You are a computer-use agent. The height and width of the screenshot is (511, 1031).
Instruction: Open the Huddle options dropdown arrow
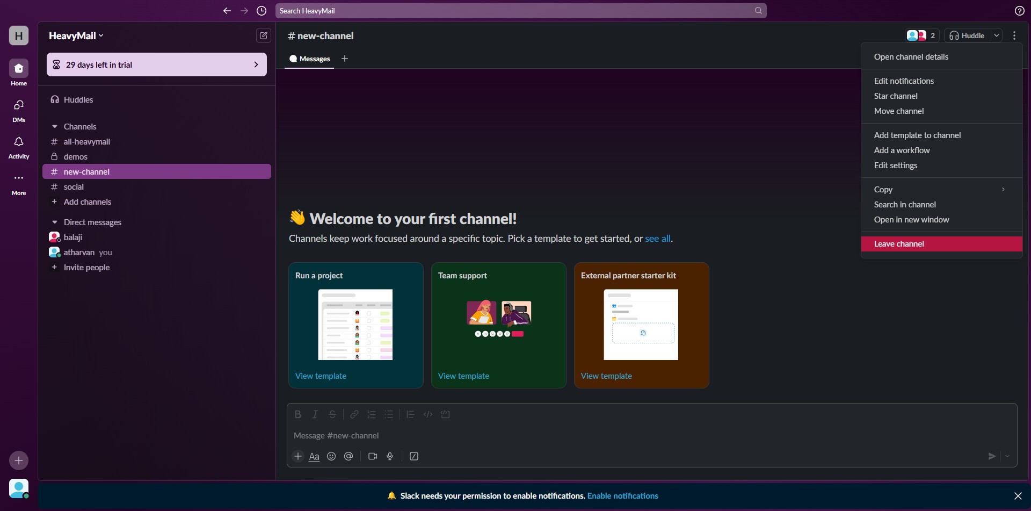coord(996,35)
